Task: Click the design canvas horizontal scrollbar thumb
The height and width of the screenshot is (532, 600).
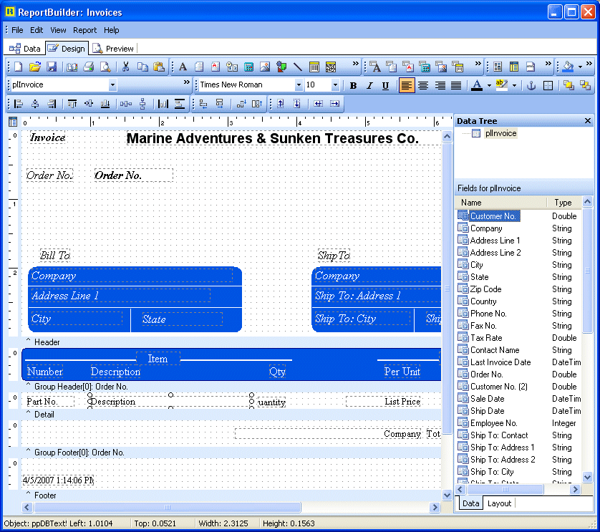Action: tap(168, 508)
